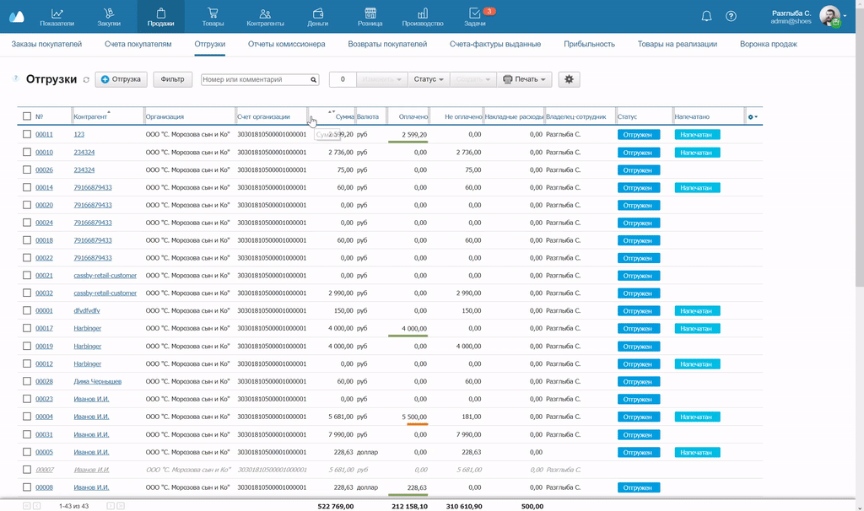The width and height of the screenshot is (864, 511).
Task: Click the gear settings button in toolbar
Action: 569,79
